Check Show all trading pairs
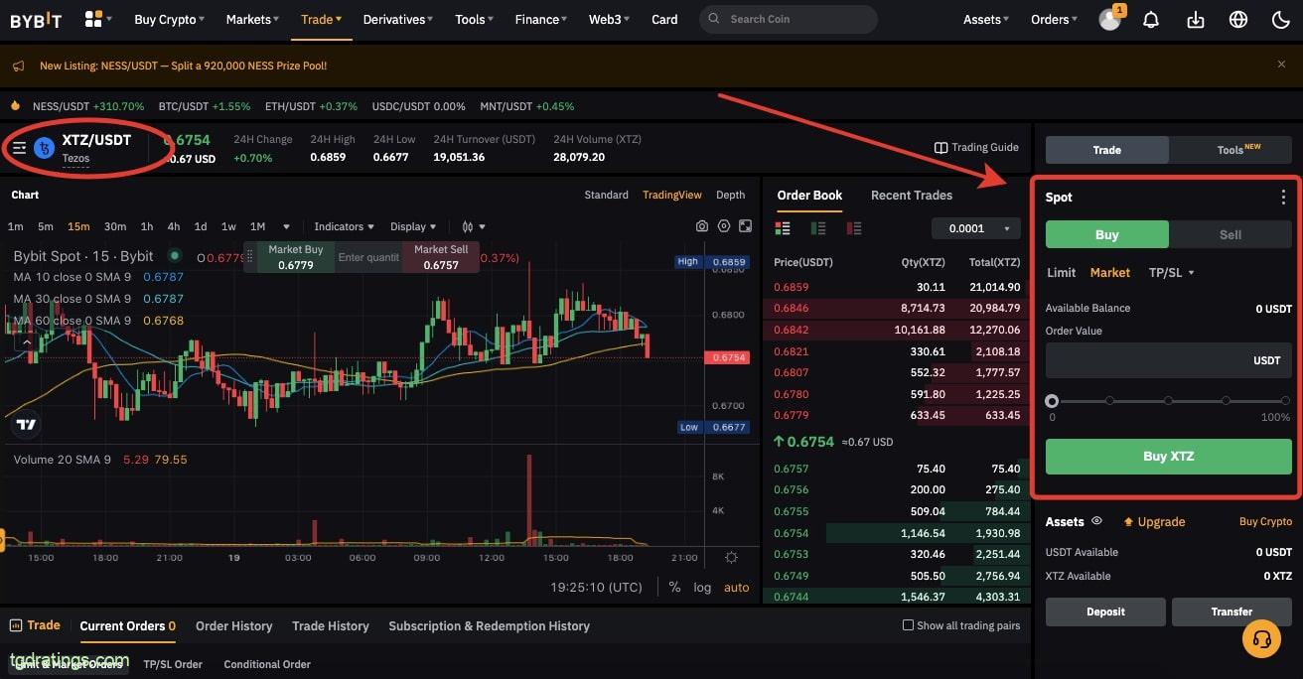Viewport: 1303px width, 679px height. point(908,625)
